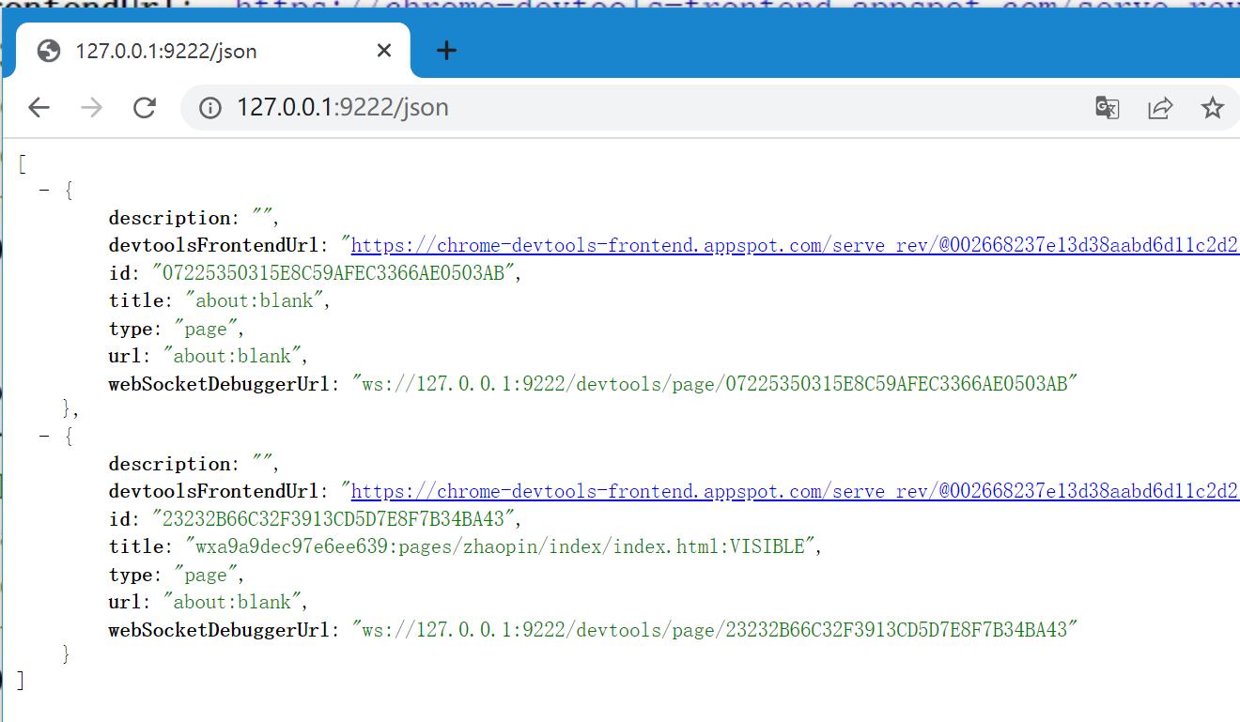
Task: View site information icon in address bar
Action: pyautogui.click(x=210, y=107)
